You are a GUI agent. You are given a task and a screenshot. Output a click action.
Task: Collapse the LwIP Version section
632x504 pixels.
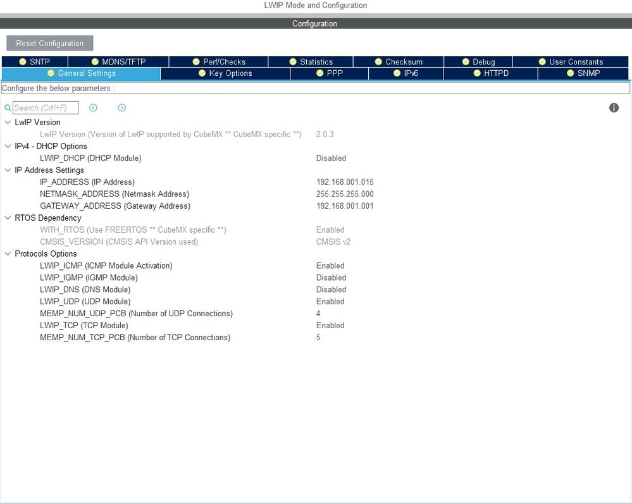8,122
